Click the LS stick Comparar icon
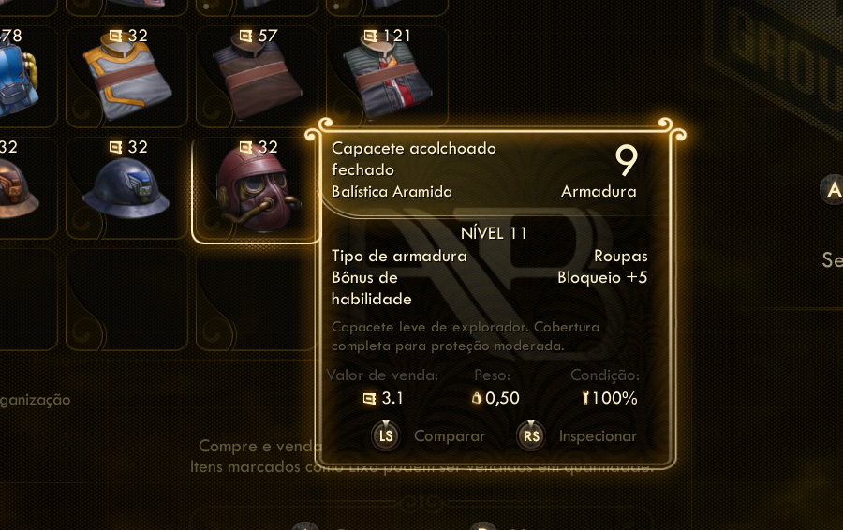Image resolution: width=843 pixels, height=530 pixels. [x=386, y=435]
